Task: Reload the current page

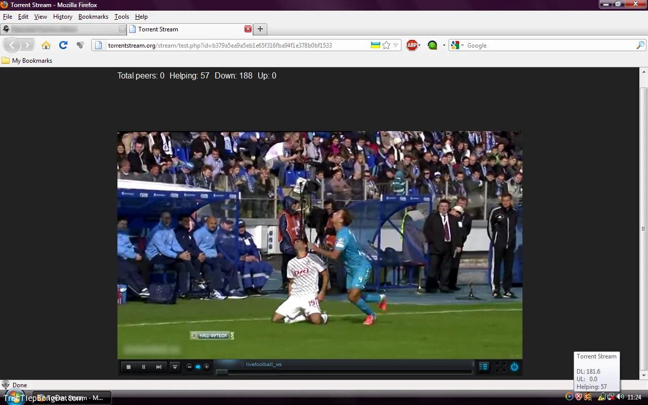Action: (x=63, y=45)
